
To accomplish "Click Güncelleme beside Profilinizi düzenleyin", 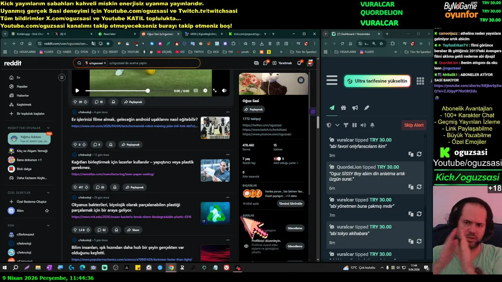I will pyautogui.click(x=295, y=246).
